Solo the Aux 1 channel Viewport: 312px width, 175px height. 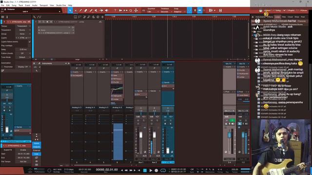(144, 121)
